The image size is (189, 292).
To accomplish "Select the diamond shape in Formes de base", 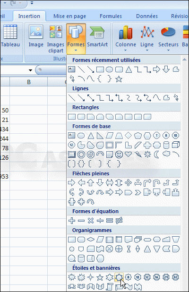I will tap(129, 136).
